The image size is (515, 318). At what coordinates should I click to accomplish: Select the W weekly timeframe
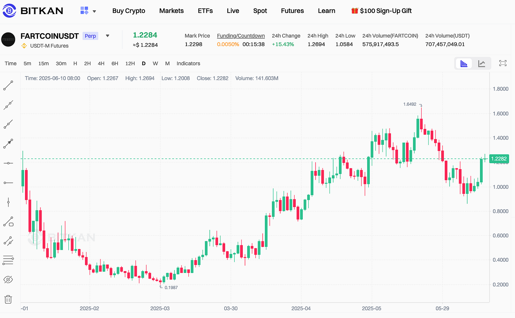155,63
